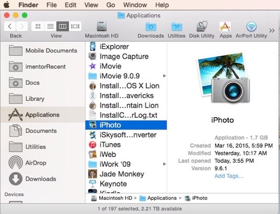Select Install Mavericks installer
The image size is (280, 214).
(126, 96)
